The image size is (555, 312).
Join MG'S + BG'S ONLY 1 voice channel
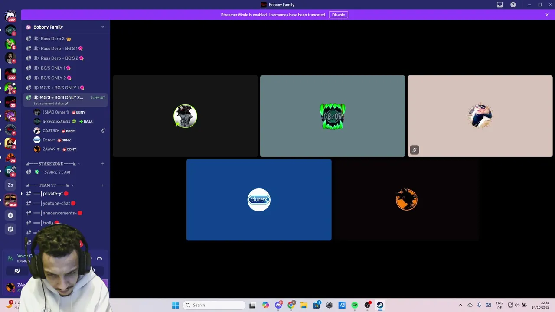tap(65, 88)
